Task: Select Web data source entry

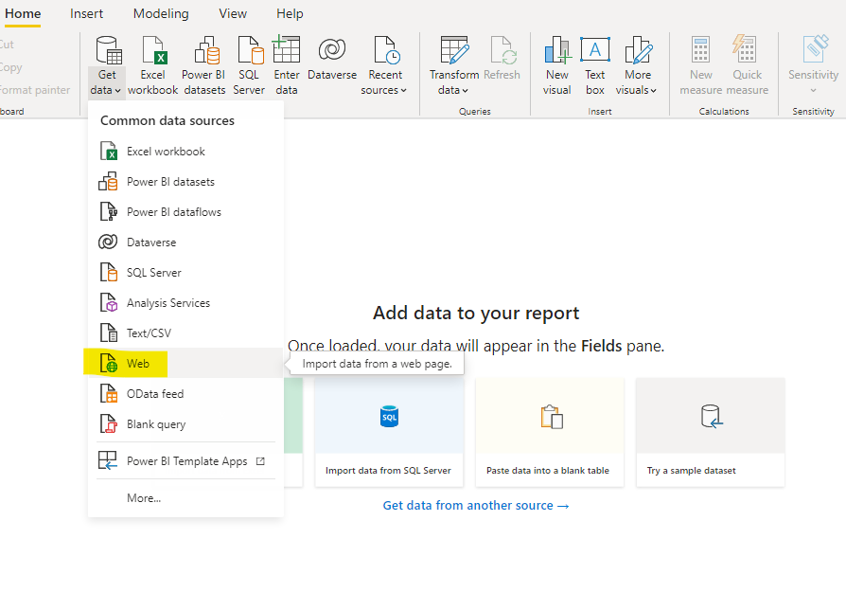Action: click(185, 364)
